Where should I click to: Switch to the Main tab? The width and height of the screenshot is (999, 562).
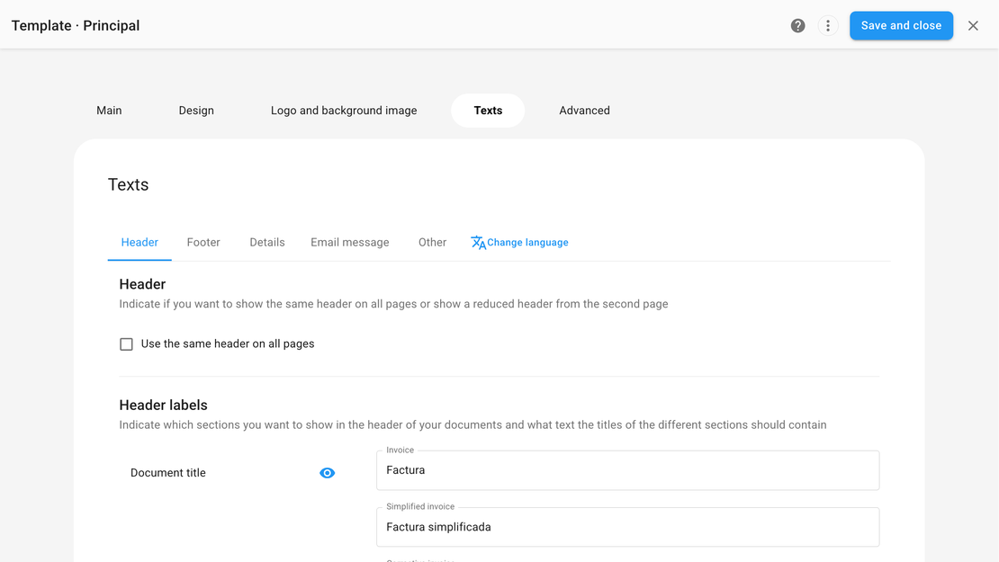click(x=109, y=111)
